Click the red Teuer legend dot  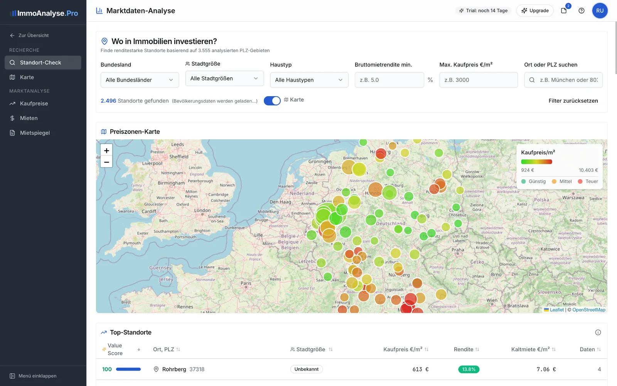click(580, 181)
